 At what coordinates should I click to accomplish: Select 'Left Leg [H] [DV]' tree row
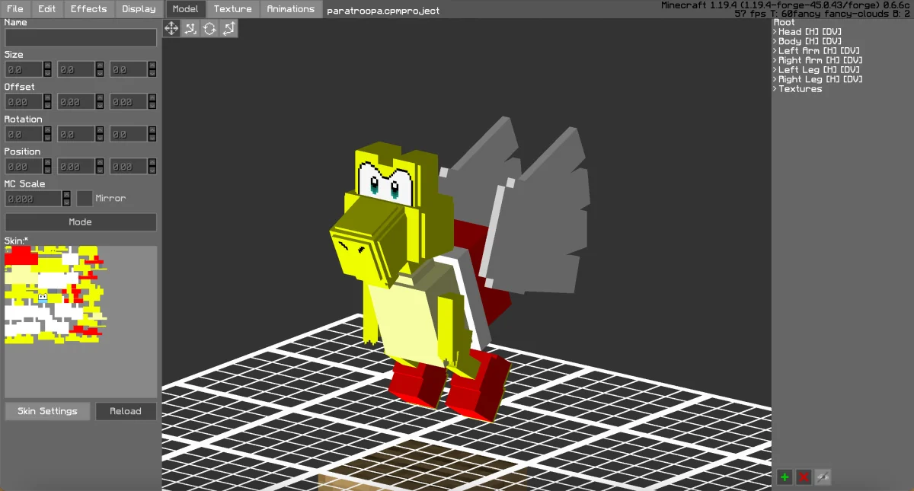pos(819,70)
